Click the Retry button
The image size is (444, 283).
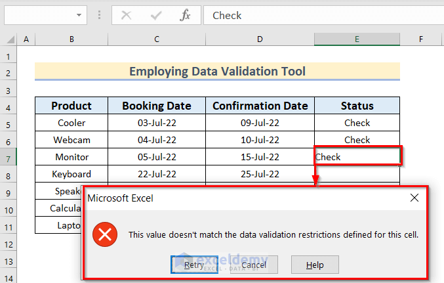(x=193, y=265)
